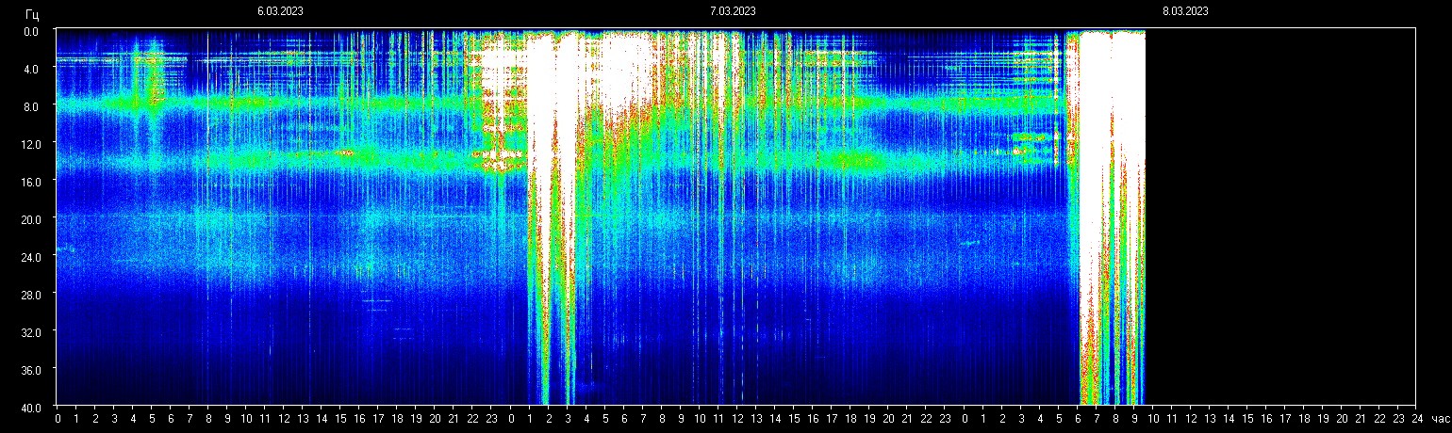This screenshot has height=433, width=1452.
Task: Click the first 0 hour marker on time axis
Action: coord(58,419)
